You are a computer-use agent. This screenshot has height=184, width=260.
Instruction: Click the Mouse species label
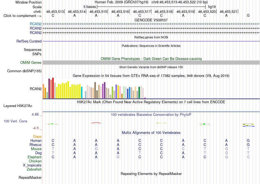[x=36, y=149]
